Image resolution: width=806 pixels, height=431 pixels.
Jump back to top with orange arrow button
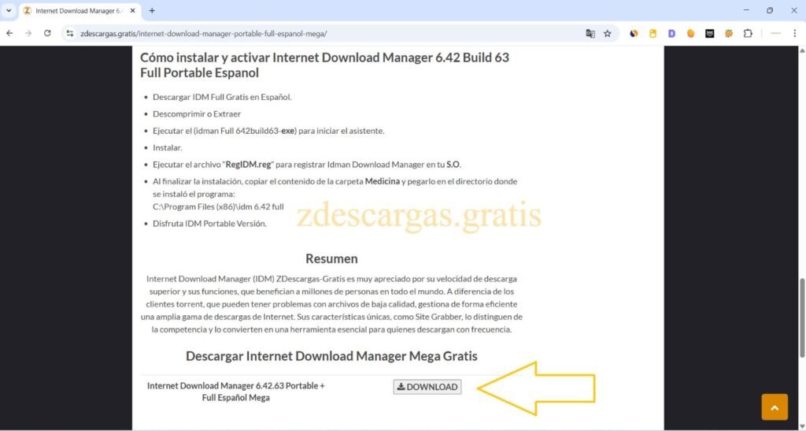pyautogui.click(x=775, y=407)
